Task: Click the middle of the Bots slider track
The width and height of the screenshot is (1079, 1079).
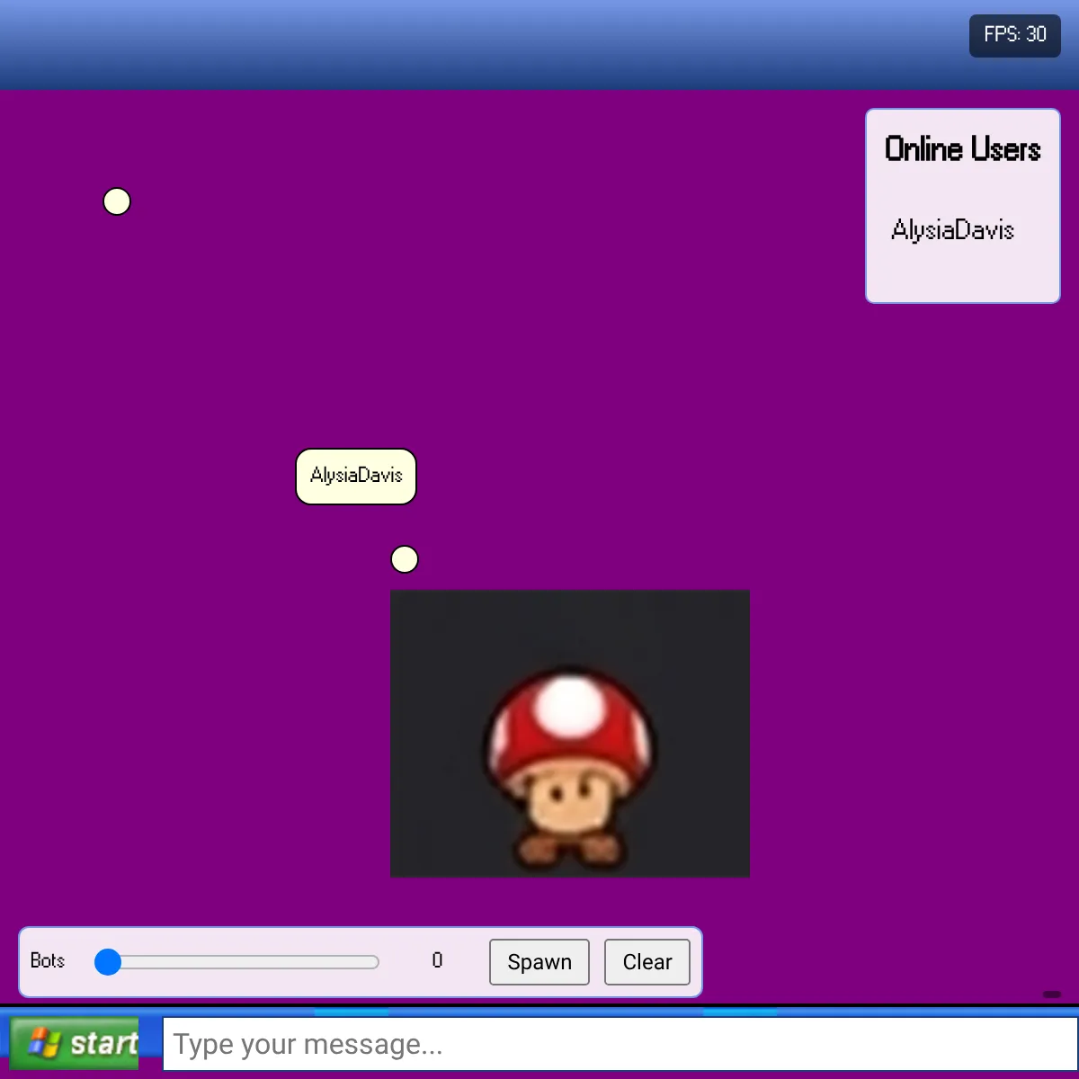Action: 237,962
